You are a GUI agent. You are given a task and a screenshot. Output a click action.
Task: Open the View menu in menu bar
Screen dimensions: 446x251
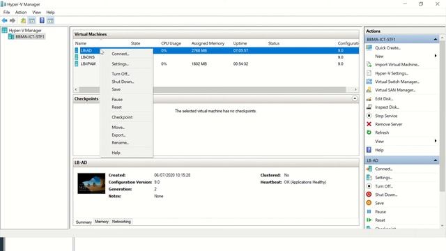click(x=36, y=13)
